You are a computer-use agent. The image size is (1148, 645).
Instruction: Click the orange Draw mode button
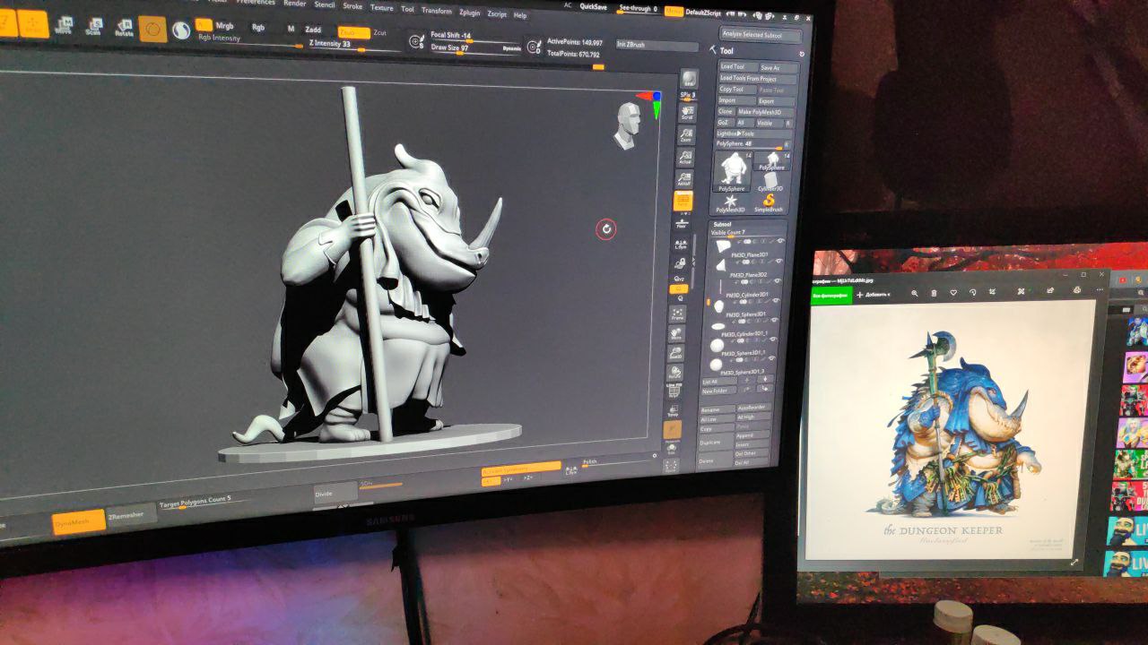click(x=33, y=24)
